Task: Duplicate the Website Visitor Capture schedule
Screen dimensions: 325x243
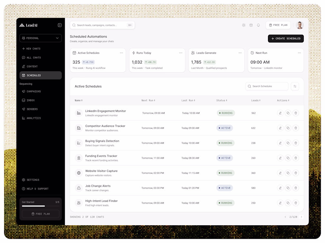Action: 288,173
